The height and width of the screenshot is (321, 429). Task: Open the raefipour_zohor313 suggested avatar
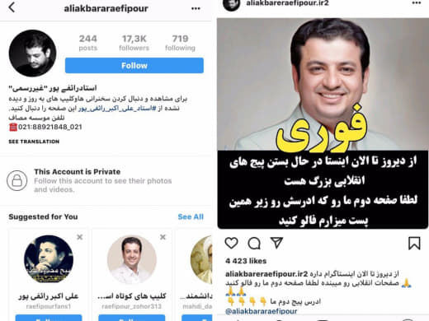(132, 259)
